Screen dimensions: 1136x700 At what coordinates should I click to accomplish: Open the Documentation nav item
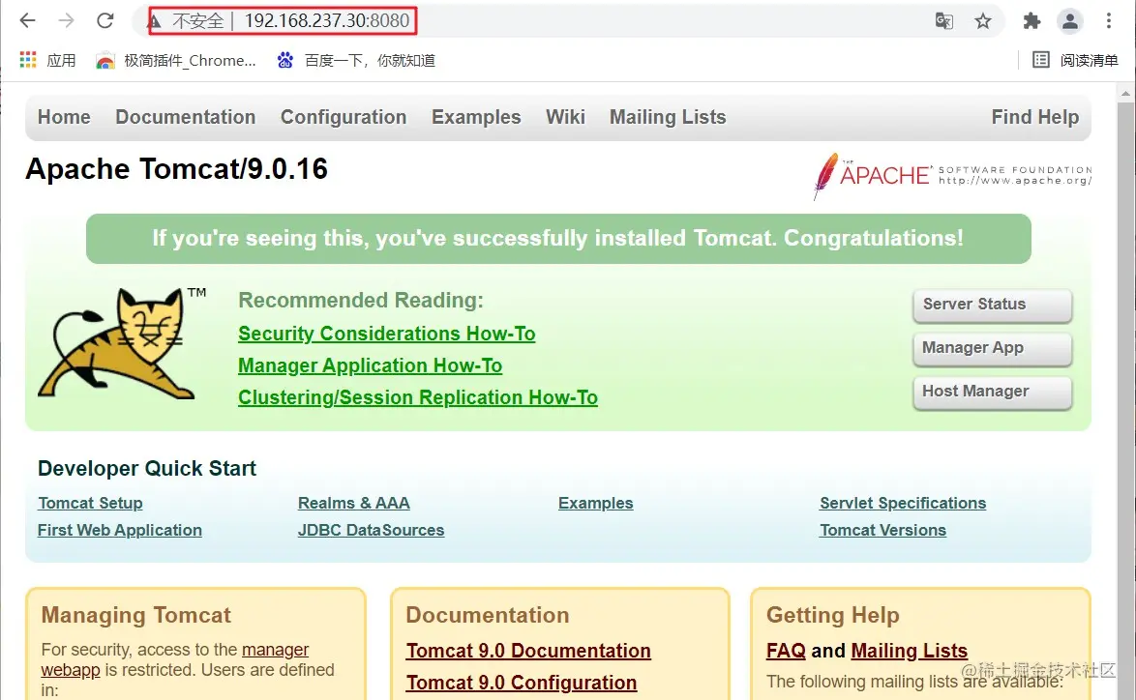pyautogui.click(x=186, y=117)
